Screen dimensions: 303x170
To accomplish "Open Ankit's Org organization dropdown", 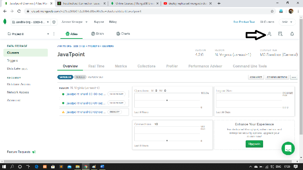I will [30, 22].
